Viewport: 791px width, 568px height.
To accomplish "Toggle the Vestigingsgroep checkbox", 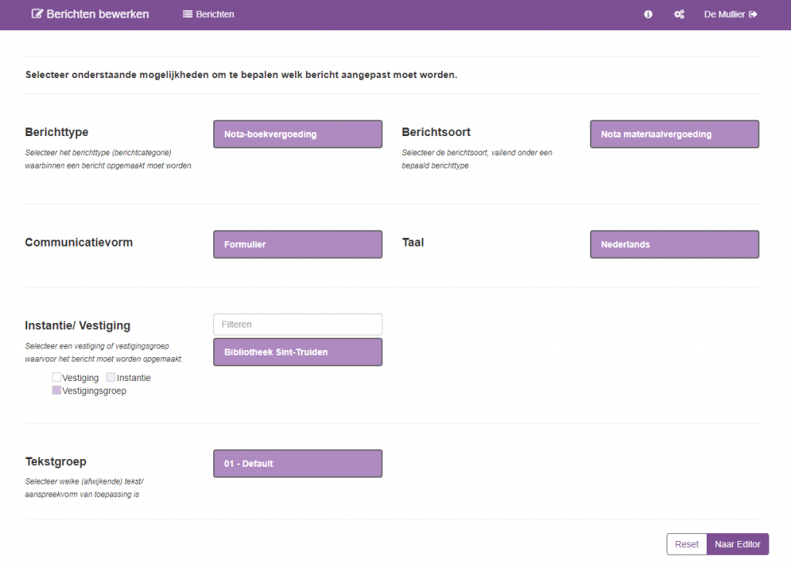I will 56,391.
